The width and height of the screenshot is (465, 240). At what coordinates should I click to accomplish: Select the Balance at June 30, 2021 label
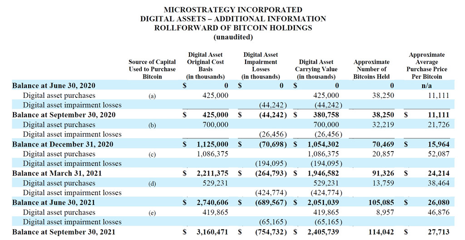(x=54, y=203)
